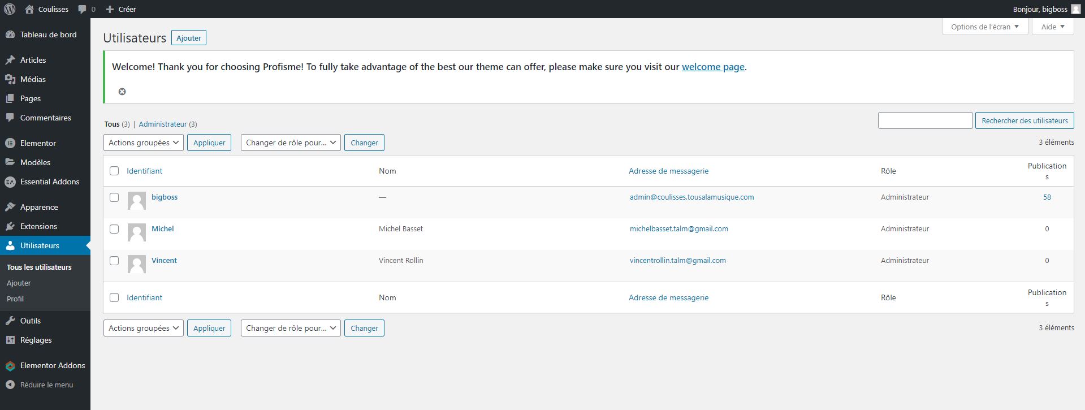Click the Elementor sidebar icon

[10, 143]
